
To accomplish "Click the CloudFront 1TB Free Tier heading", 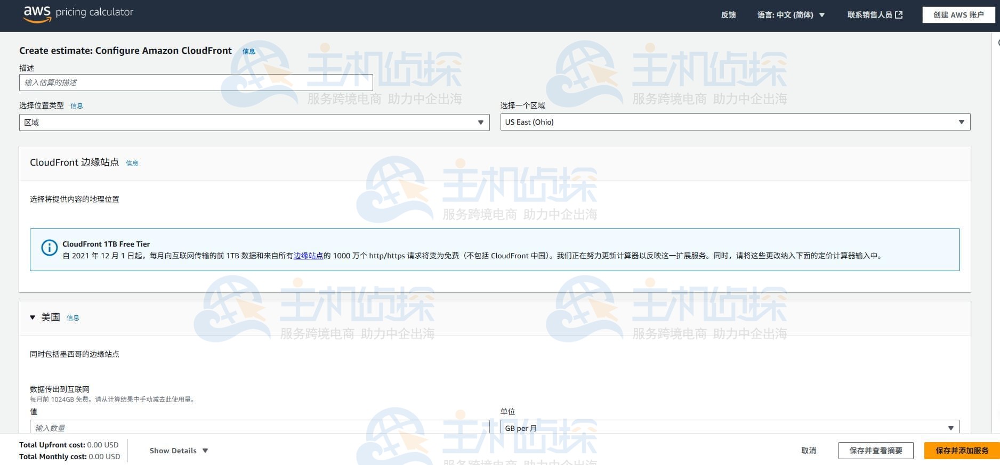I will pos(106,244).
